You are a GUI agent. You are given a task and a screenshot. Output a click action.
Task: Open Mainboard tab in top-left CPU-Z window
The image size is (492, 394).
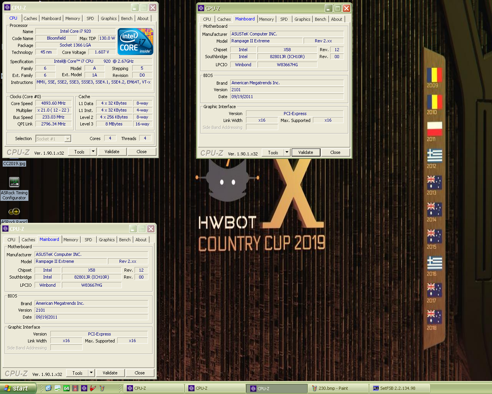pos(51,18)
